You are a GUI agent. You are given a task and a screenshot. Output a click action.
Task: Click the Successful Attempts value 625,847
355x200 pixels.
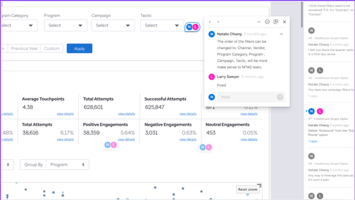[x=155, y=107]
